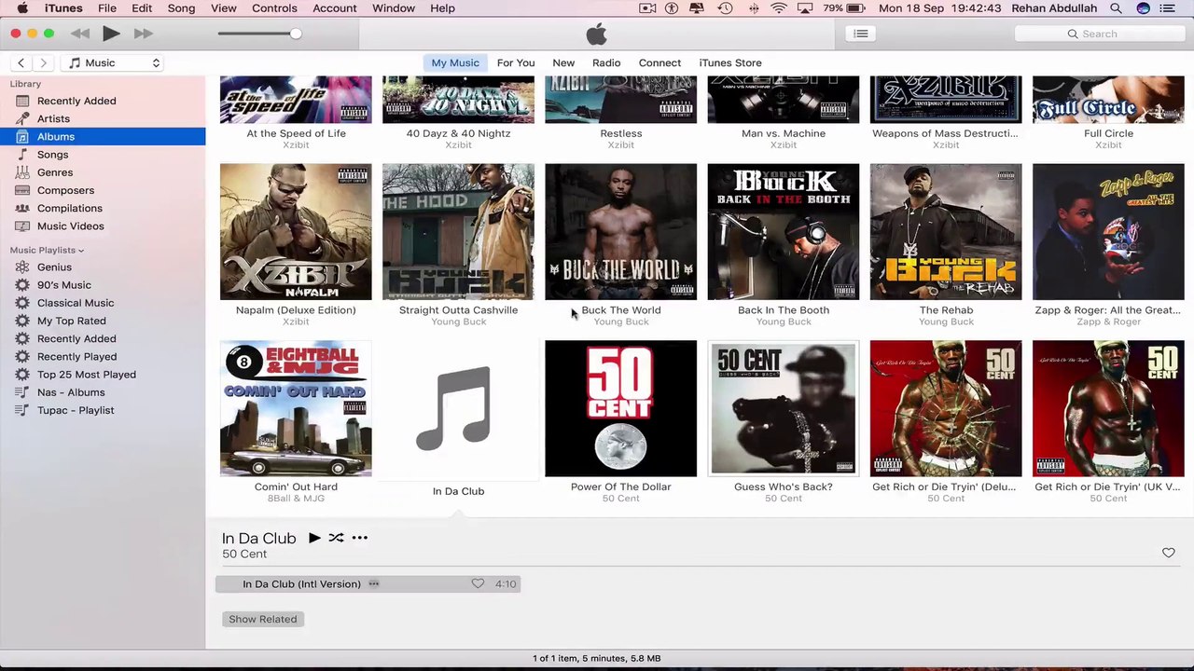
Task: Open the 90's Music smart playlist
Action: 103,284
